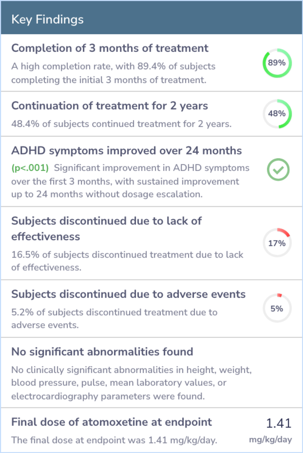Viewport: 303px width, 453px height.
Task: Click the green (p<.001) significance label
Action: (30, 168)
